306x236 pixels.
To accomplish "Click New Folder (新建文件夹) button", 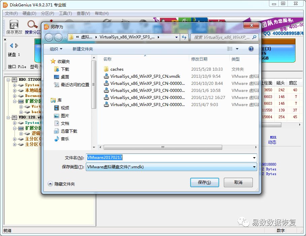I will pos(83,49).
